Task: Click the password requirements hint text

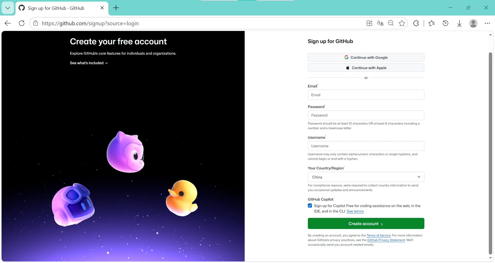Action: (364, 126)
